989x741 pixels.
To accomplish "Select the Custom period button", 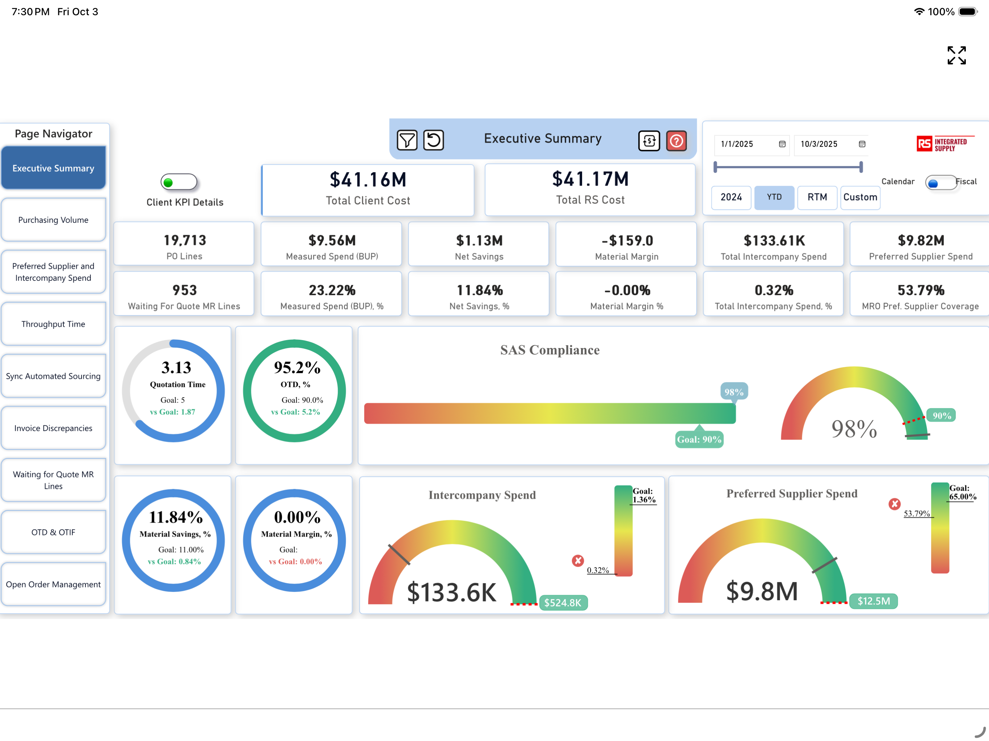I will [x=860, y=197].
